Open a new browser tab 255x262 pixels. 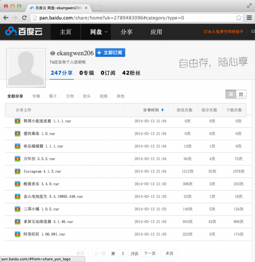97,8
